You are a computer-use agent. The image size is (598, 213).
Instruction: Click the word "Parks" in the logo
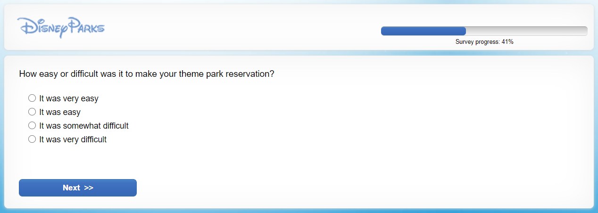click(86, 27)
